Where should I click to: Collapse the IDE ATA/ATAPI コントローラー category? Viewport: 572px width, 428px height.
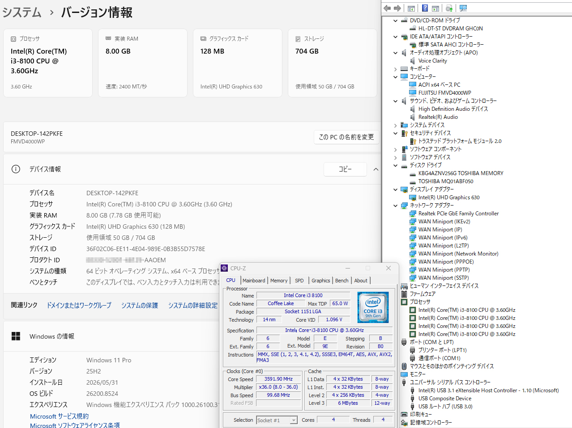click(x=395, y=37)
